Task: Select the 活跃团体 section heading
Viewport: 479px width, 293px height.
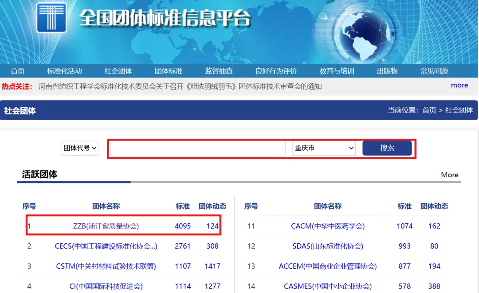Action: pyautogui.click(x=39, y=174)
